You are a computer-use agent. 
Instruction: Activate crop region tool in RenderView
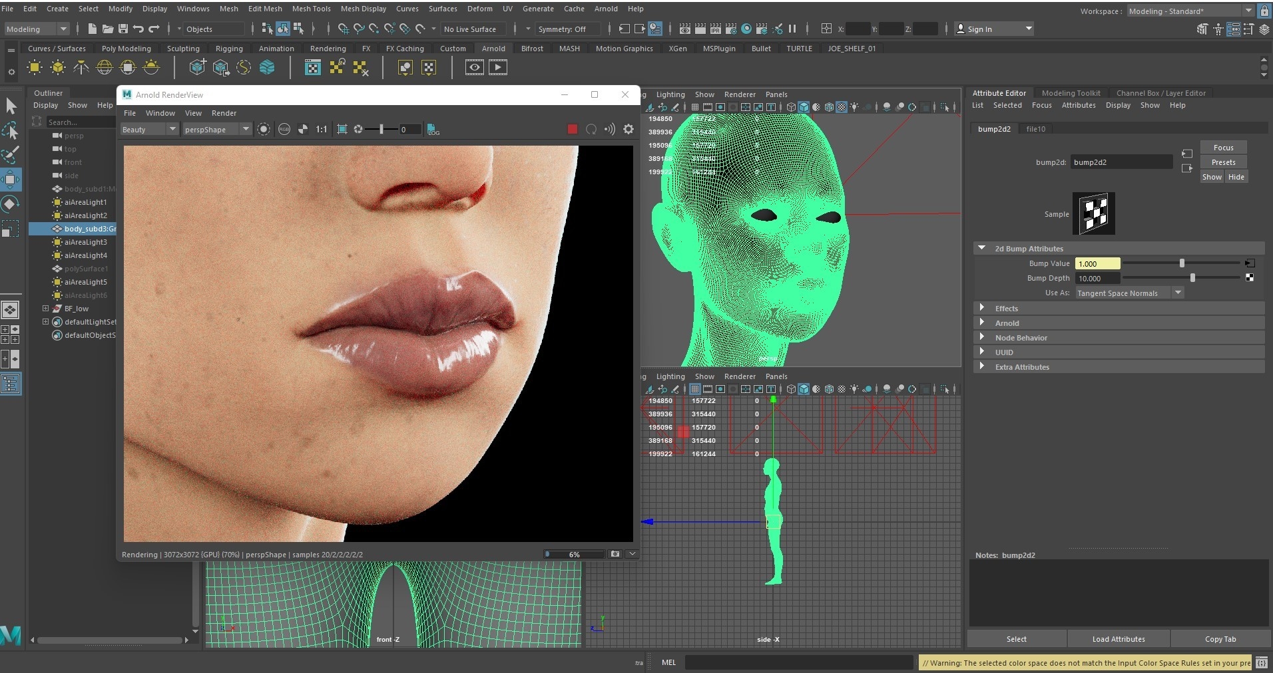coord(342,129)
